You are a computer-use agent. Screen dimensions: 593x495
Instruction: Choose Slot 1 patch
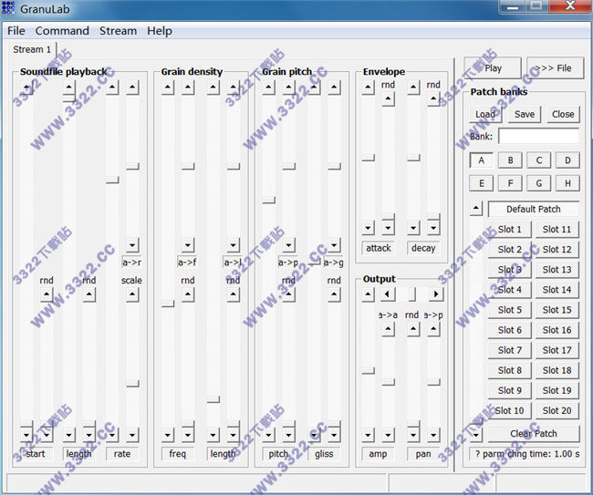[509, 230]
